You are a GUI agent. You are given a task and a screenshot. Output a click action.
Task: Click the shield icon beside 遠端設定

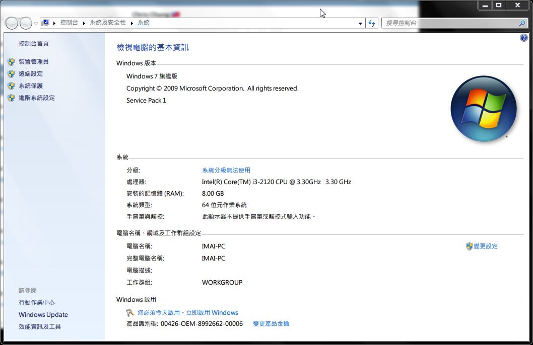coord(11,74)
